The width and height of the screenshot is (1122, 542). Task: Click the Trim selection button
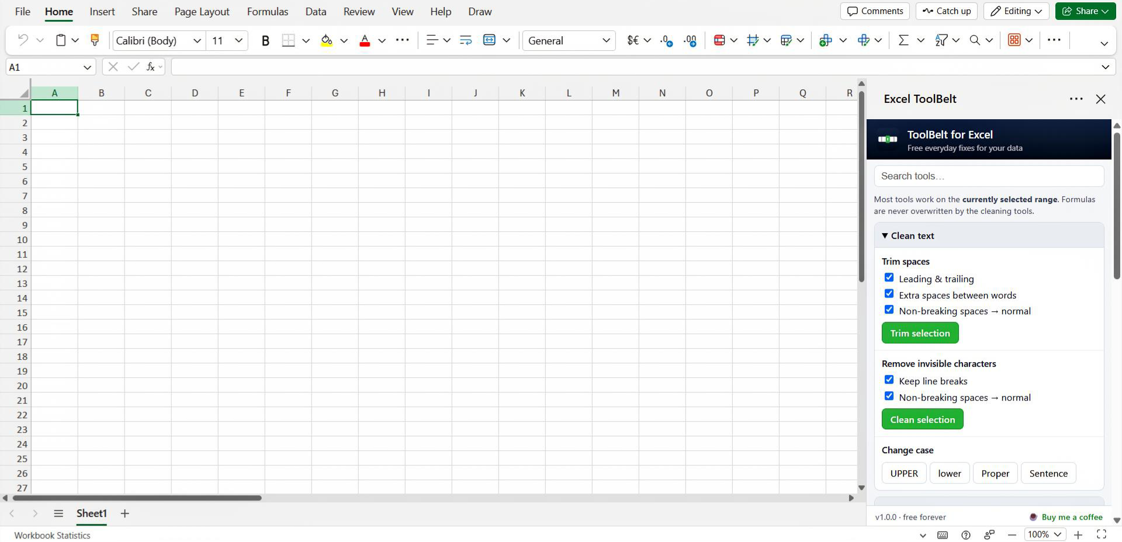point(920,333)
